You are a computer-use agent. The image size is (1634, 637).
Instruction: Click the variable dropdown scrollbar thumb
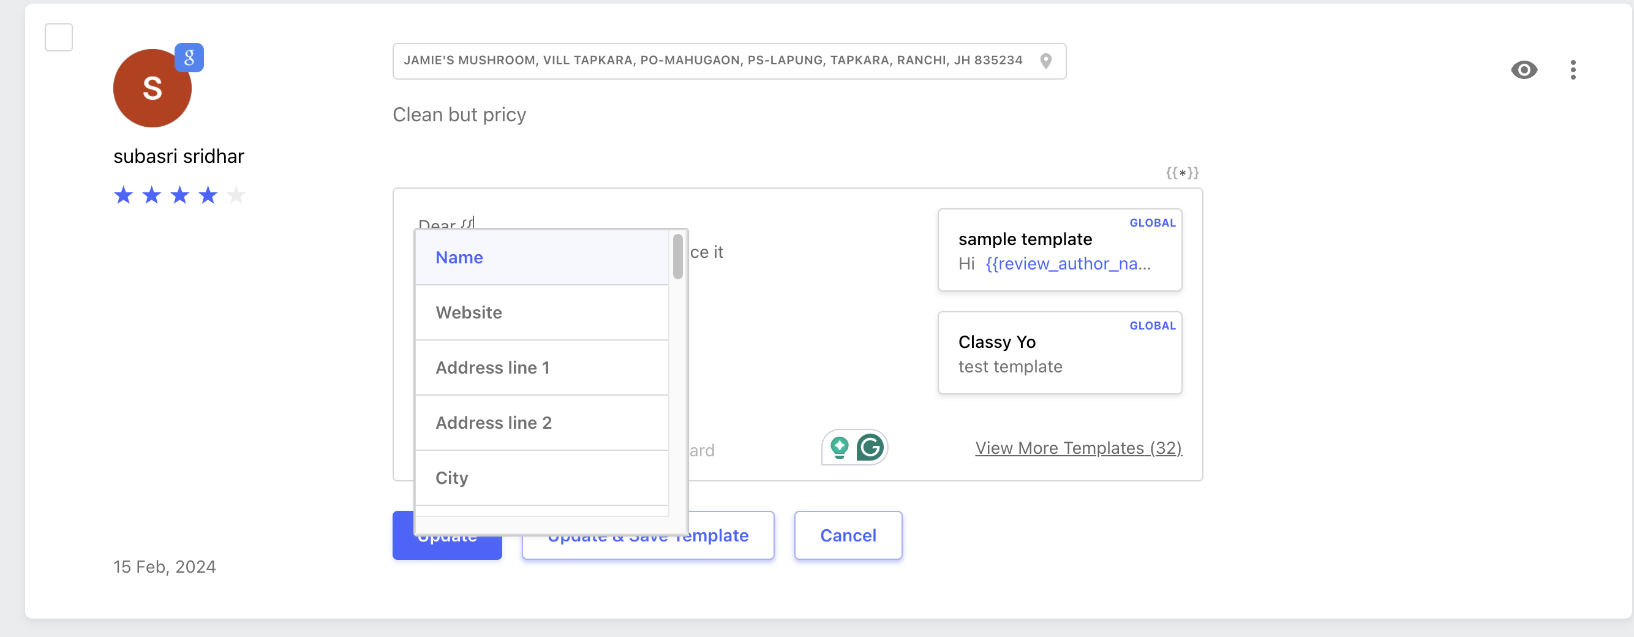pos(677,257)
